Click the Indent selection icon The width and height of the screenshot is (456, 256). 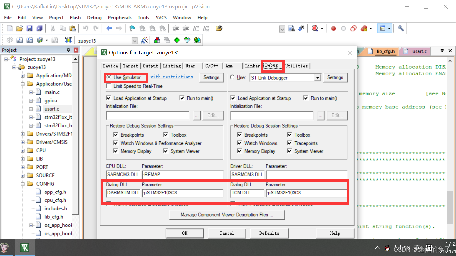point(176,28)
